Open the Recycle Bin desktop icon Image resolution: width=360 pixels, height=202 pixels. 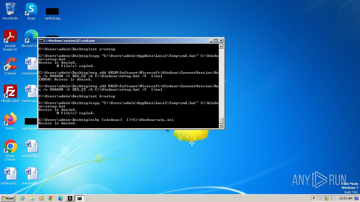[x=10, y=11]
